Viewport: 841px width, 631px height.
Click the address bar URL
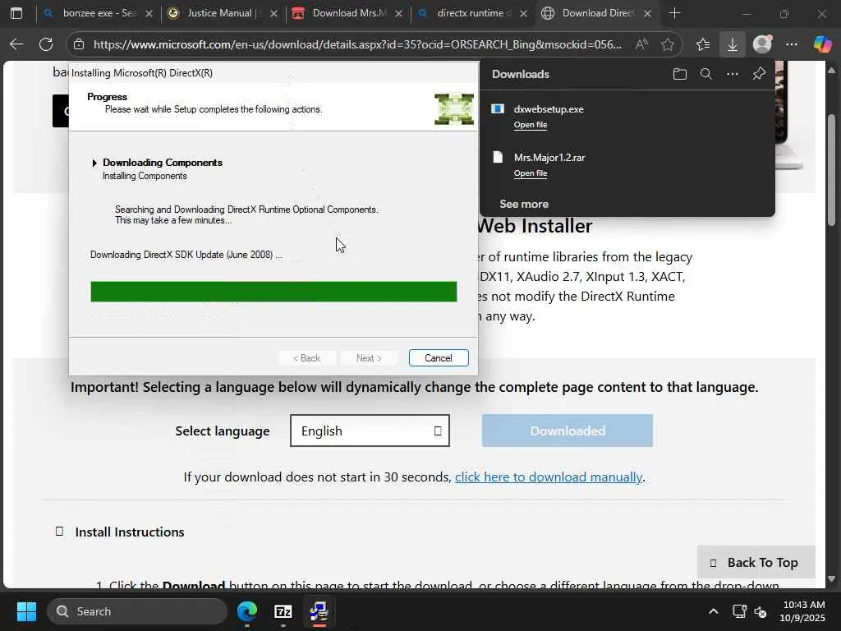(357, 44)
